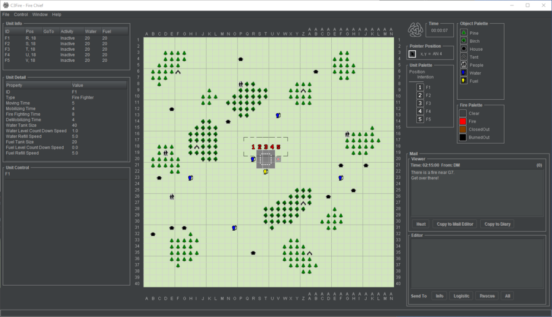Select unit 1 in Unit Palette
This screenshot has height=317, width=552.
click(420, 88)
